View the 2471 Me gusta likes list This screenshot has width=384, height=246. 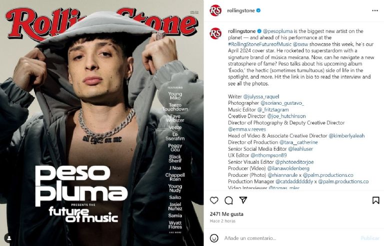[226, 214]
